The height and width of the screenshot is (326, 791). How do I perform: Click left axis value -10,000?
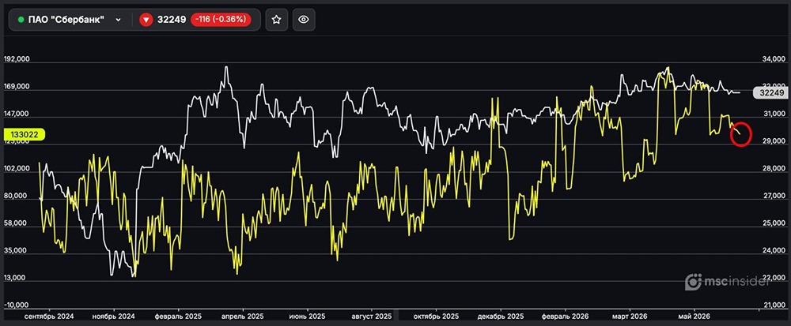tap(17, 305)
